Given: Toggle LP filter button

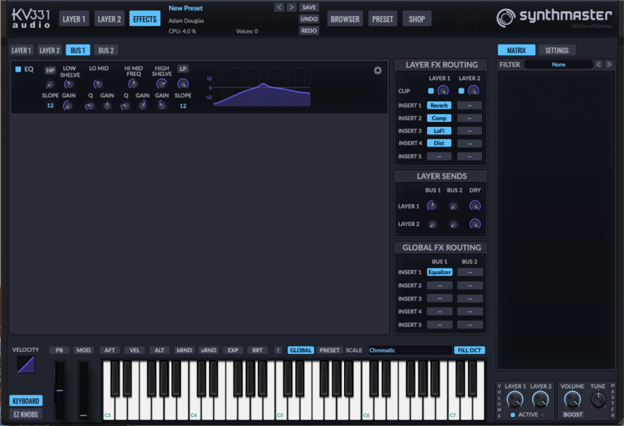Looking at the screenshot, I should (183, 69).
